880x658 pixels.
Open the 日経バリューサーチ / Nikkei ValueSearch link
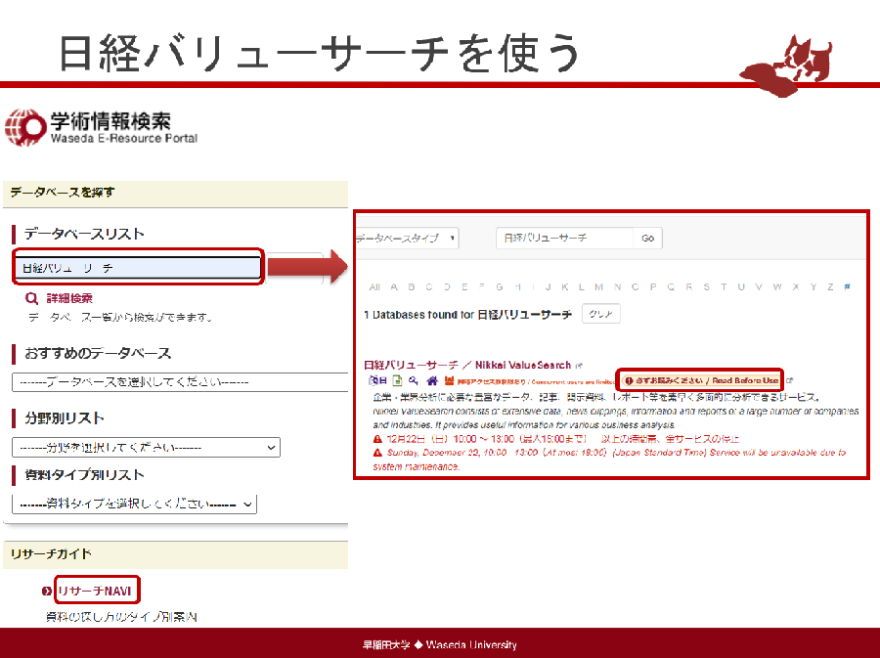467,366
